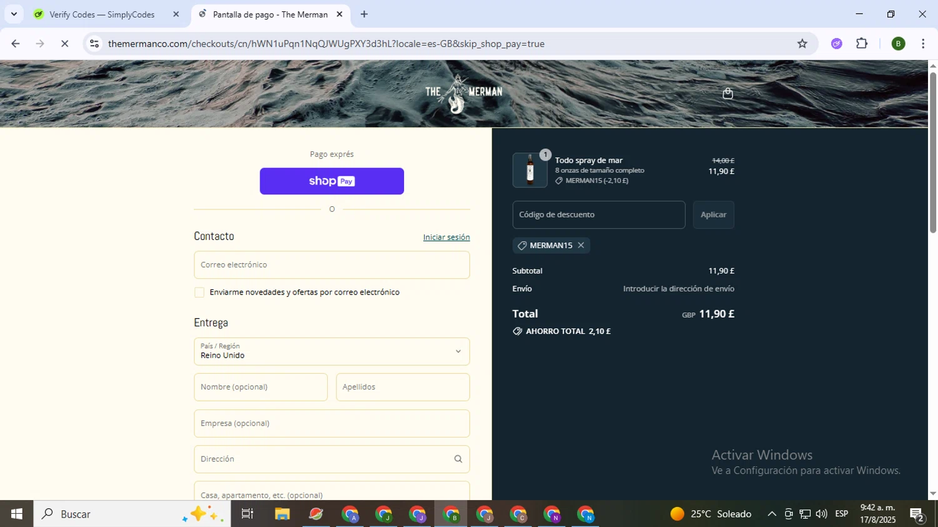Screen dimensions: 938x527
Task: Focus the Casa, apartamento field
Action: (x=331, y=491)
